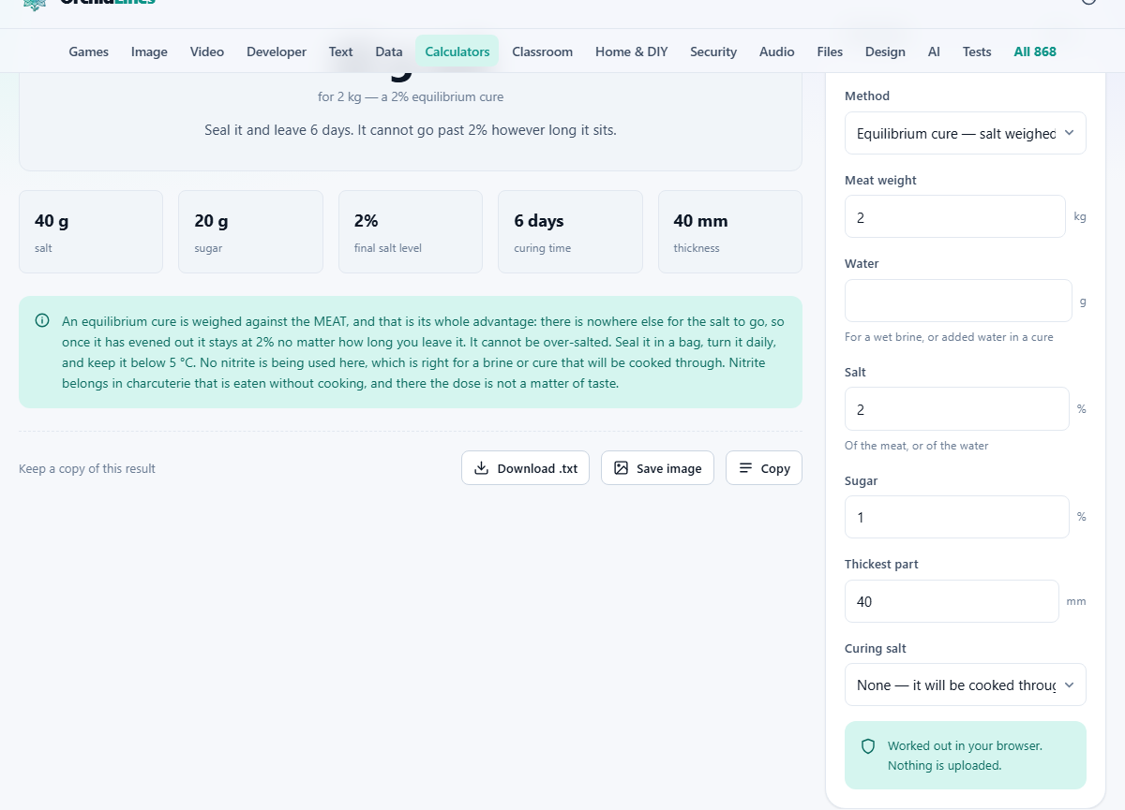Click the site logo icon at top left
This screenshot has width=1125, height=810.
[x=35, y=5]
